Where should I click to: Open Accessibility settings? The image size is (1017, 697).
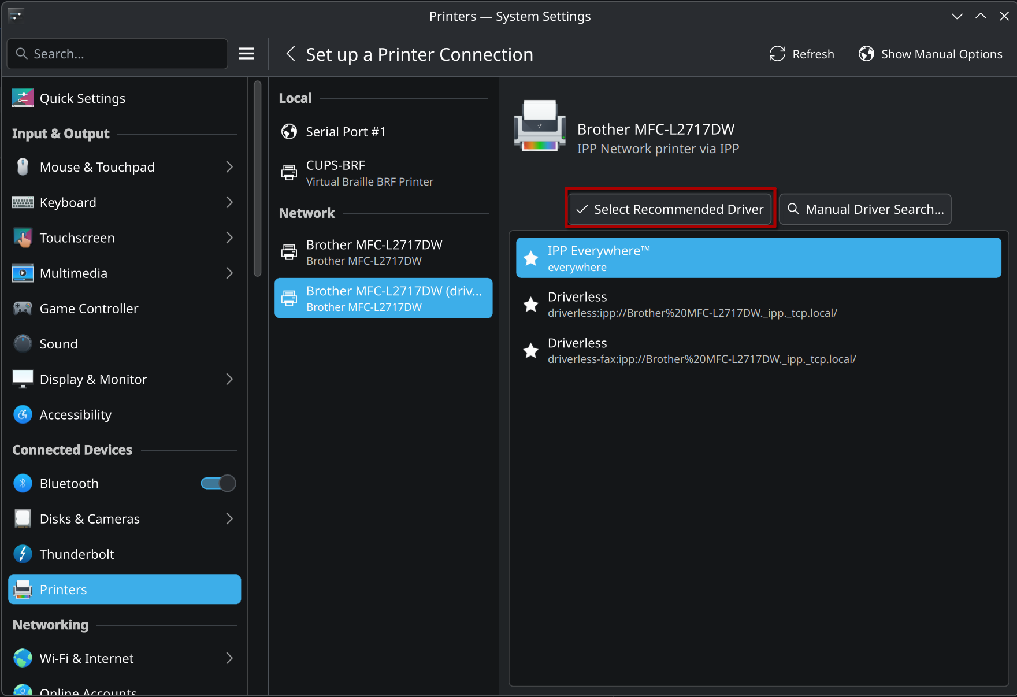(x=76, y=415)
